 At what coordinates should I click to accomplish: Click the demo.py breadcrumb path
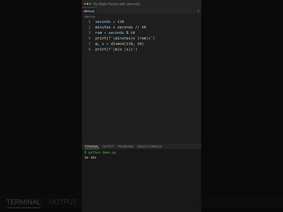point(90,17)
